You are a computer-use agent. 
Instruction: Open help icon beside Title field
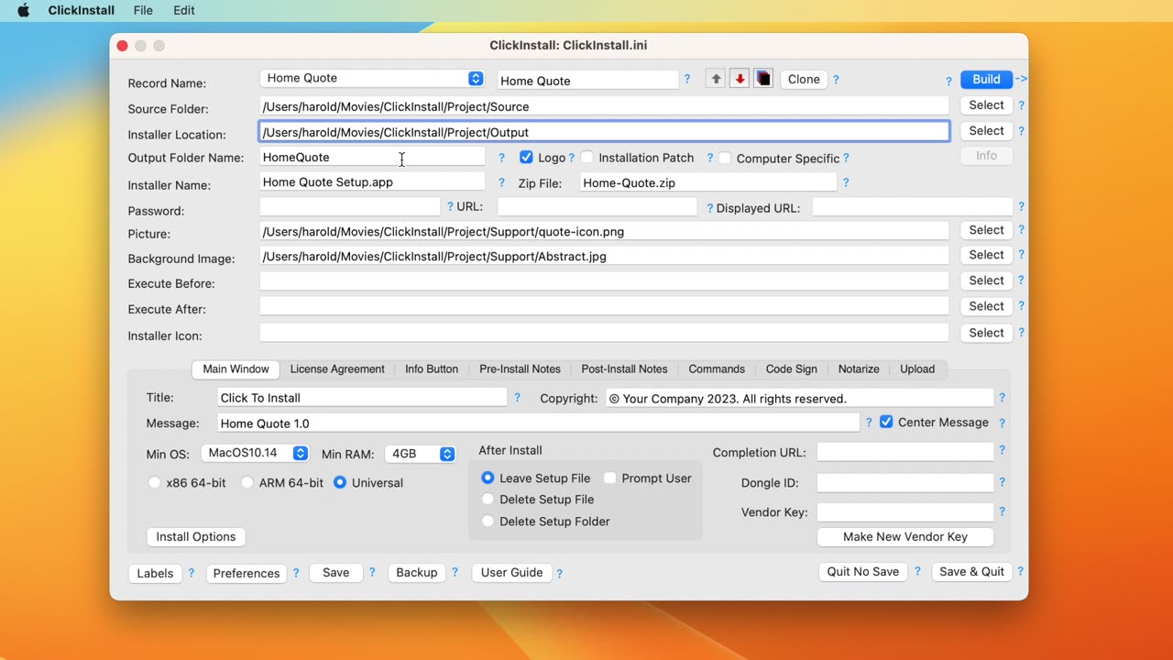click(x=517, y=398)
